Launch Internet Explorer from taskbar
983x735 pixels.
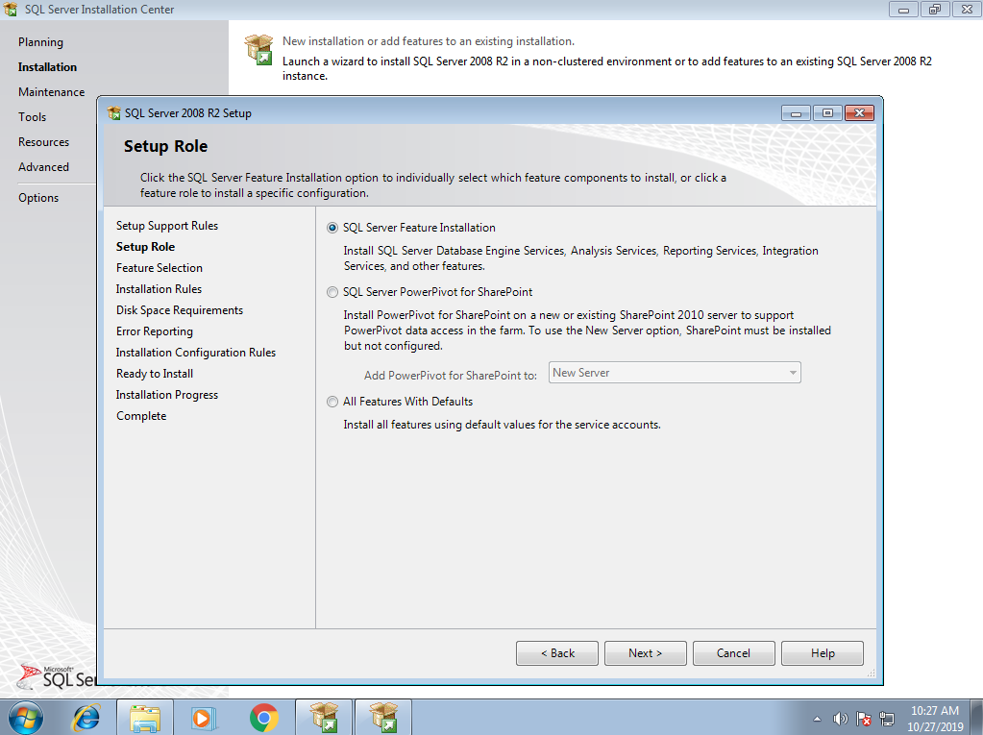click(x=86, y=718)
